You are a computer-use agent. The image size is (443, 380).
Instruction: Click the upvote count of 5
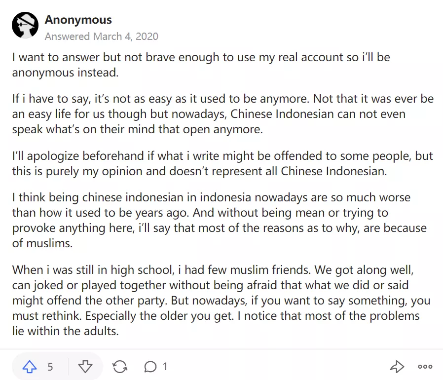(x=50, y=367)
